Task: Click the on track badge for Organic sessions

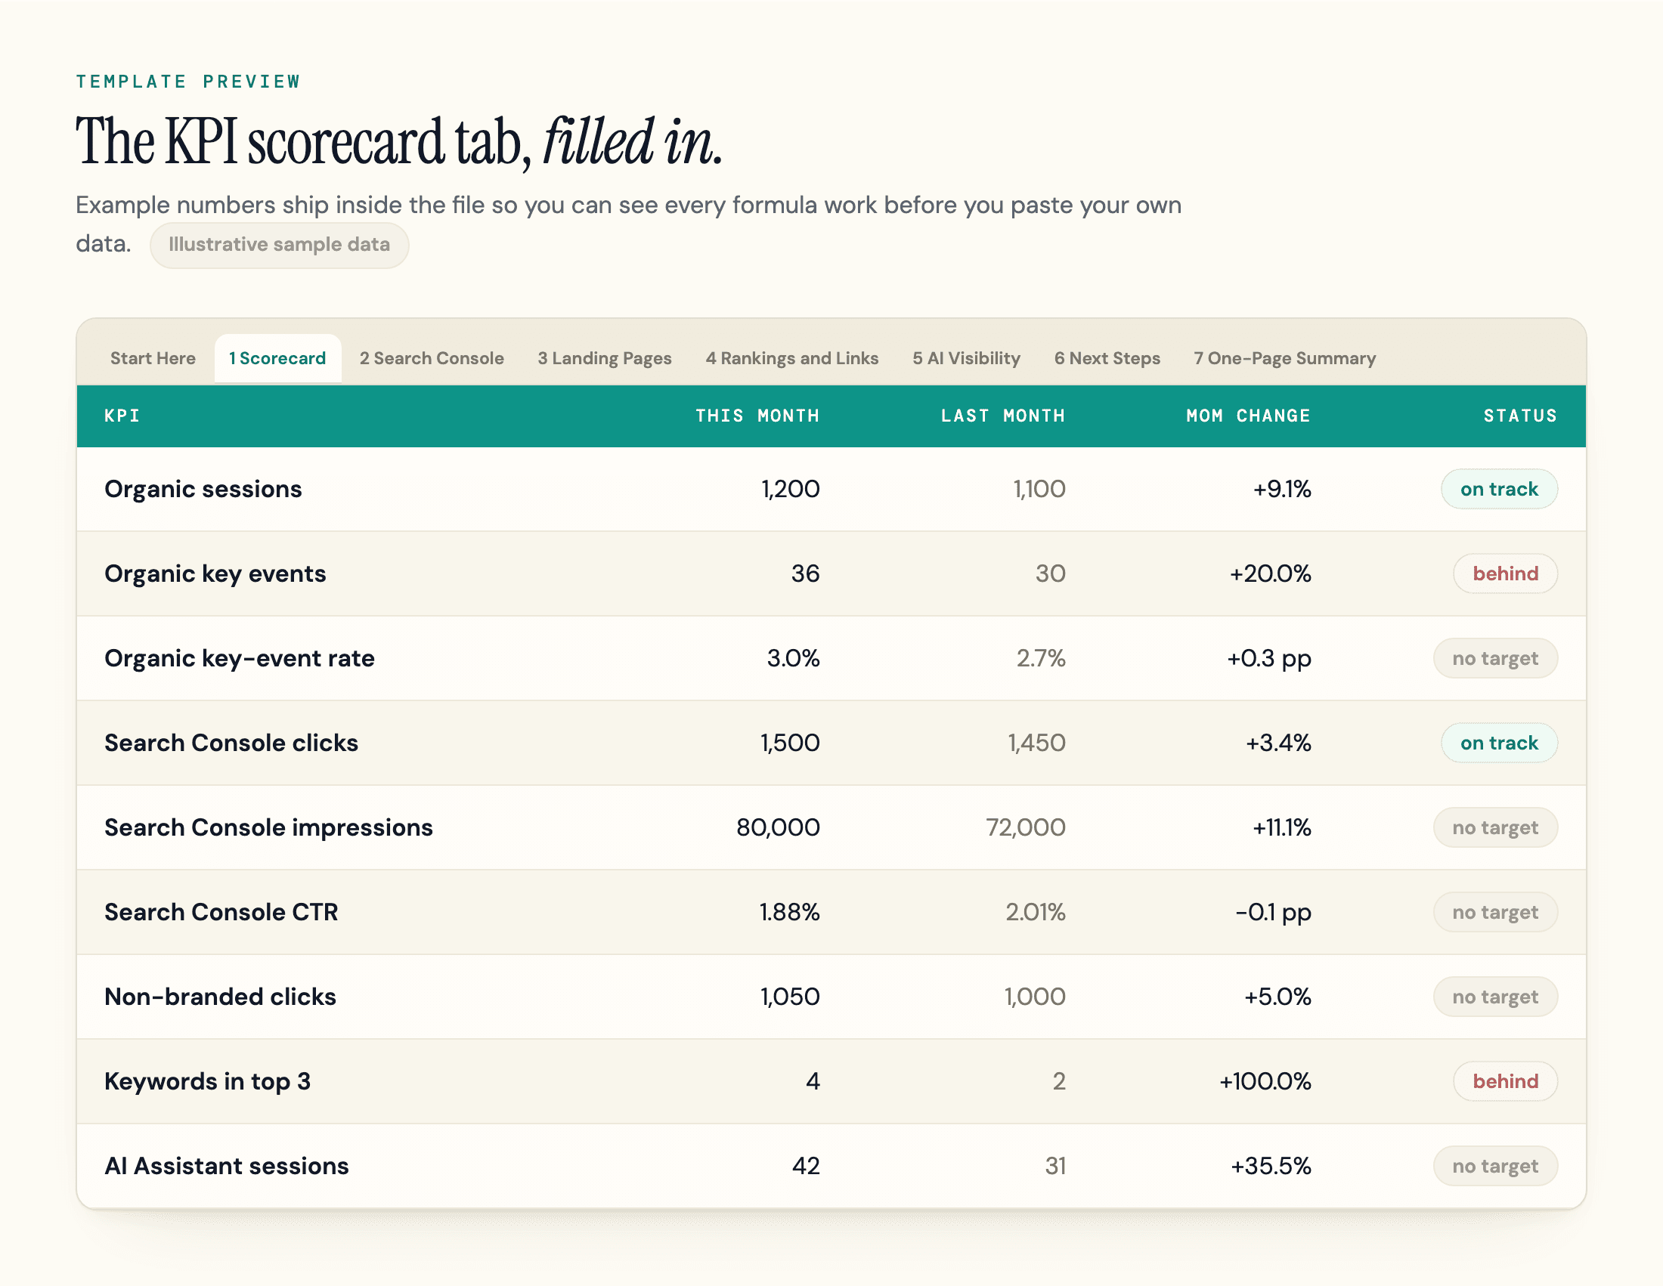Action: (1499, 490)
